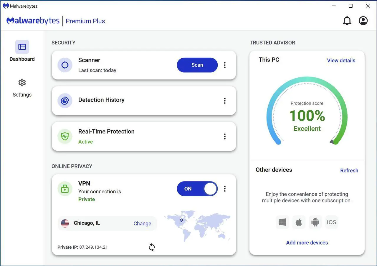Screen dimensions: 377x266
Task: Select the Dashboard sidebar item
Action: coord(22,52)
